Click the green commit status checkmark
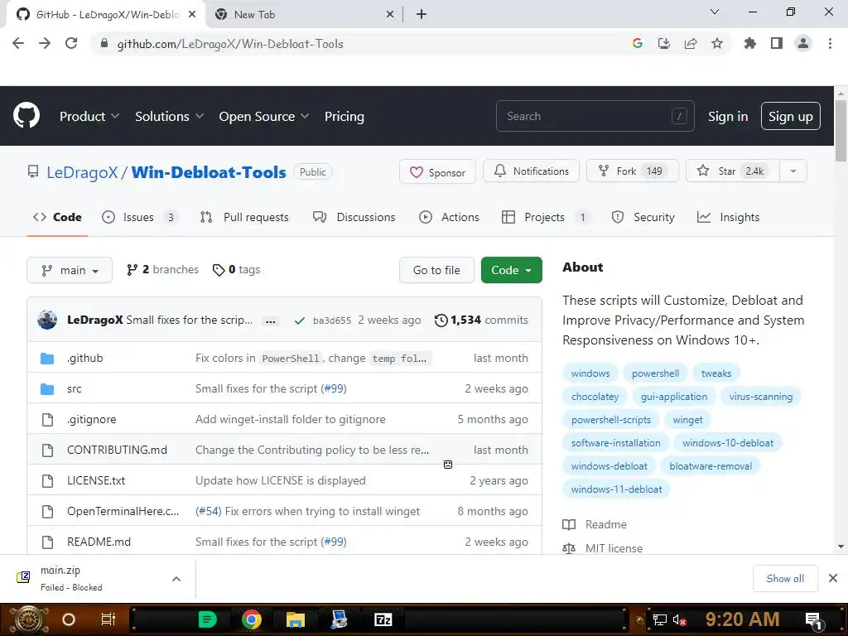Viewport: 848px width, 636px height. pyautogui.click(x=299, y=320)
